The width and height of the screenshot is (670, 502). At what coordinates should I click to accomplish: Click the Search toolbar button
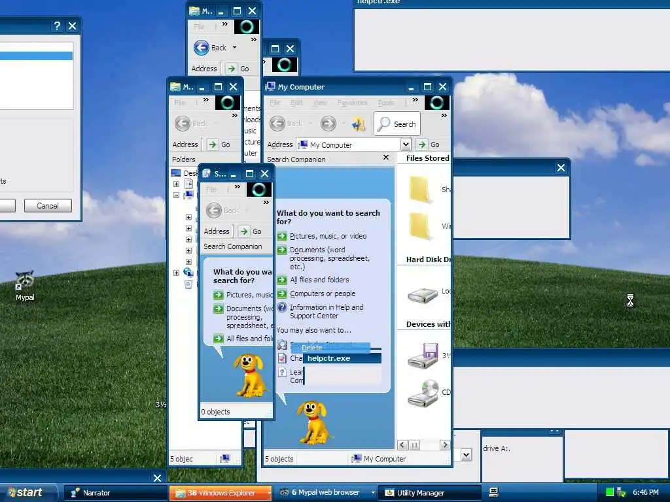click(397, 124)
